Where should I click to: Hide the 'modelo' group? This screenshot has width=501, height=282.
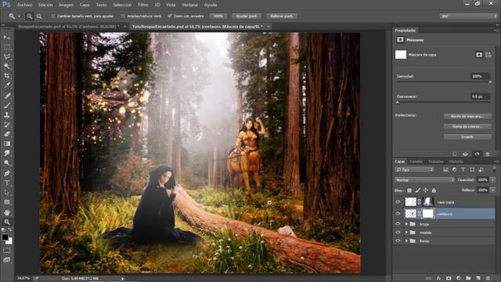[x=398, y=233]
